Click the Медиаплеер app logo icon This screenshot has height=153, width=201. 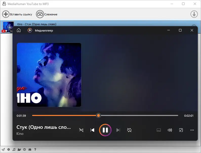point(30,30)
